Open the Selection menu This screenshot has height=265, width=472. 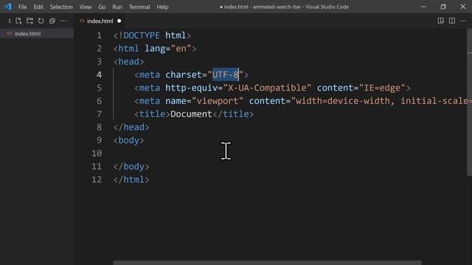61,7
